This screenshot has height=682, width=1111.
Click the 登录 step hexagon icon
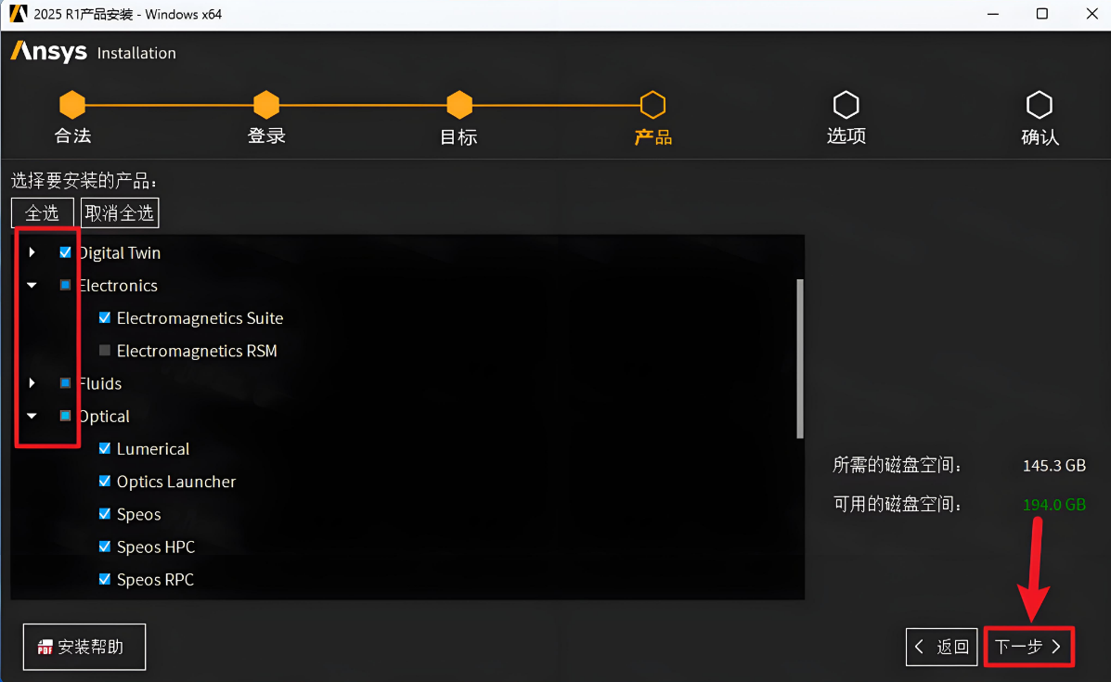click(x=266, y=105)
